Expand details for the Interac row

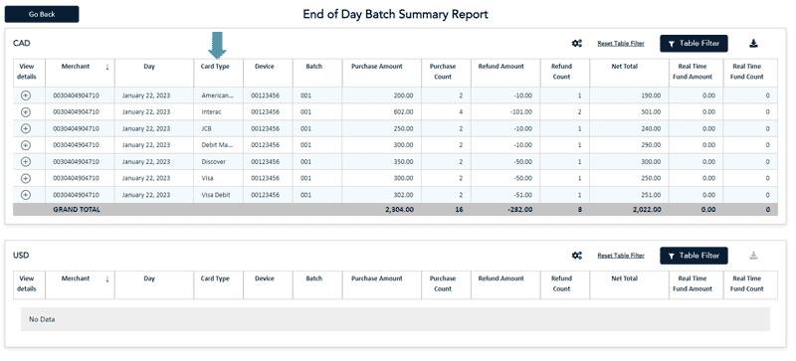click(x=26, y=111)
